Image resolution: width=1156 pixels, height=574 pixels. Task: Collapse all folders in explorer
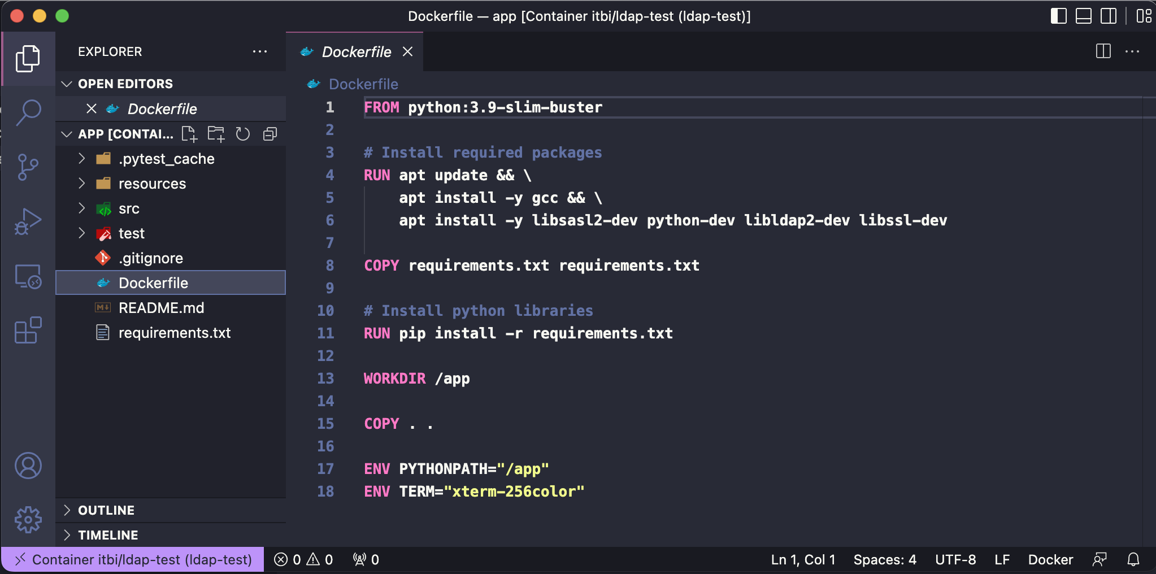[270, 134]
